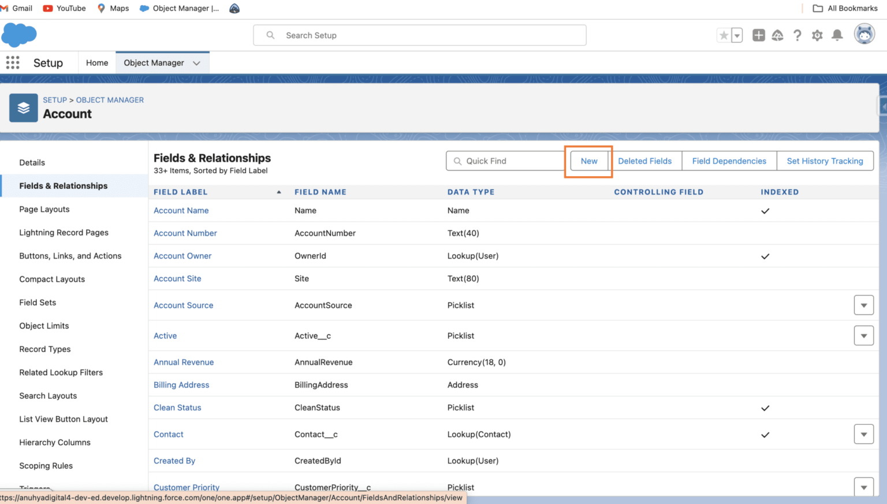Click the magnifier in the Quick Find box

click(457, 160)
